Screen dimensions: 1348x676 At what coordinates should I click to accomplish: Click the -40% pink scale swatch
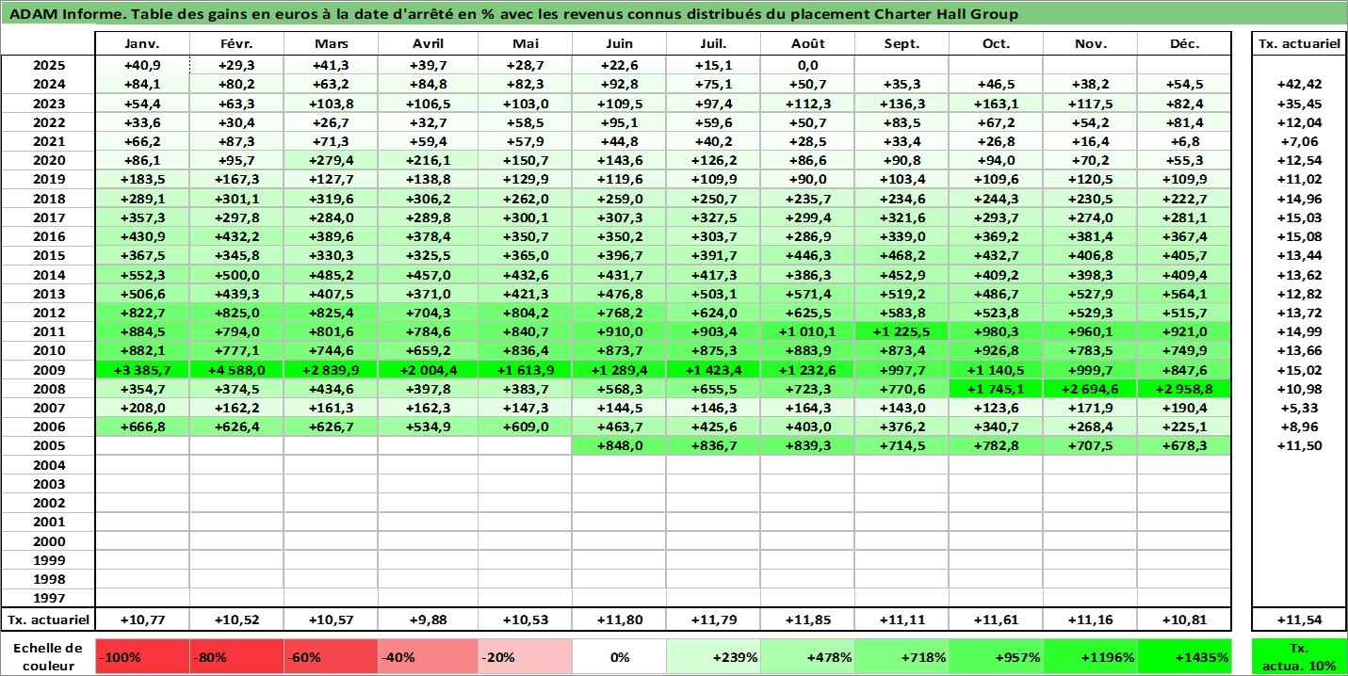coord(428,657)
